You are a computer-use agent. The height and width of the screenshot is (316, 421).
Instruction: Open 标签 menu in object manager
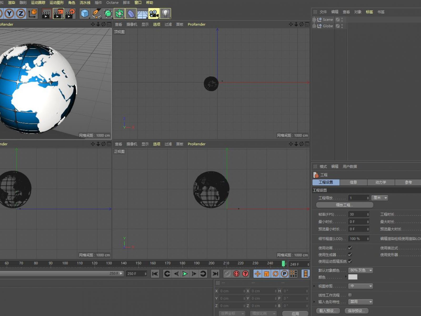pos(369,12)
